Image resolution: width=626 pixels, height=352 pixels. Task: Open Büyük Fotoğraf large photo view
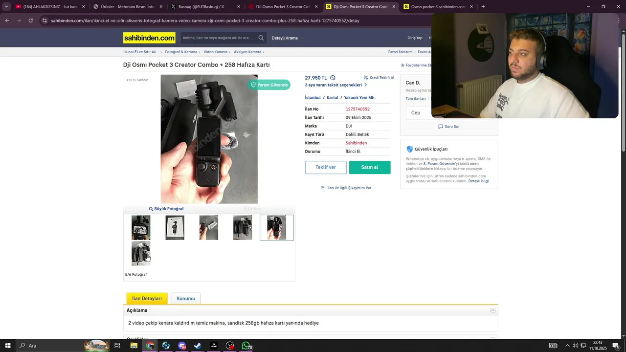click(166, 209)
